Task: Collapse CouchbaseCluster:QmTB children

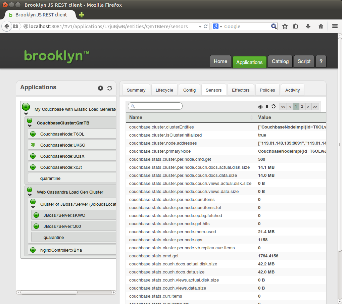Action: [x=30, y=126]
